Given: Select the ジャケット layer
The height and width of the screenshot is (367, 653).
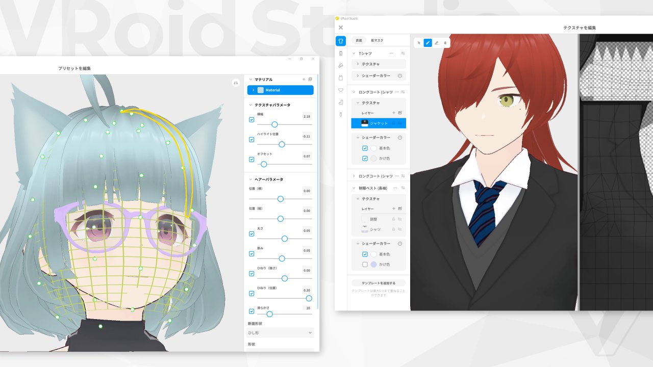Looking at the screenshot, I should click(379, 123).
